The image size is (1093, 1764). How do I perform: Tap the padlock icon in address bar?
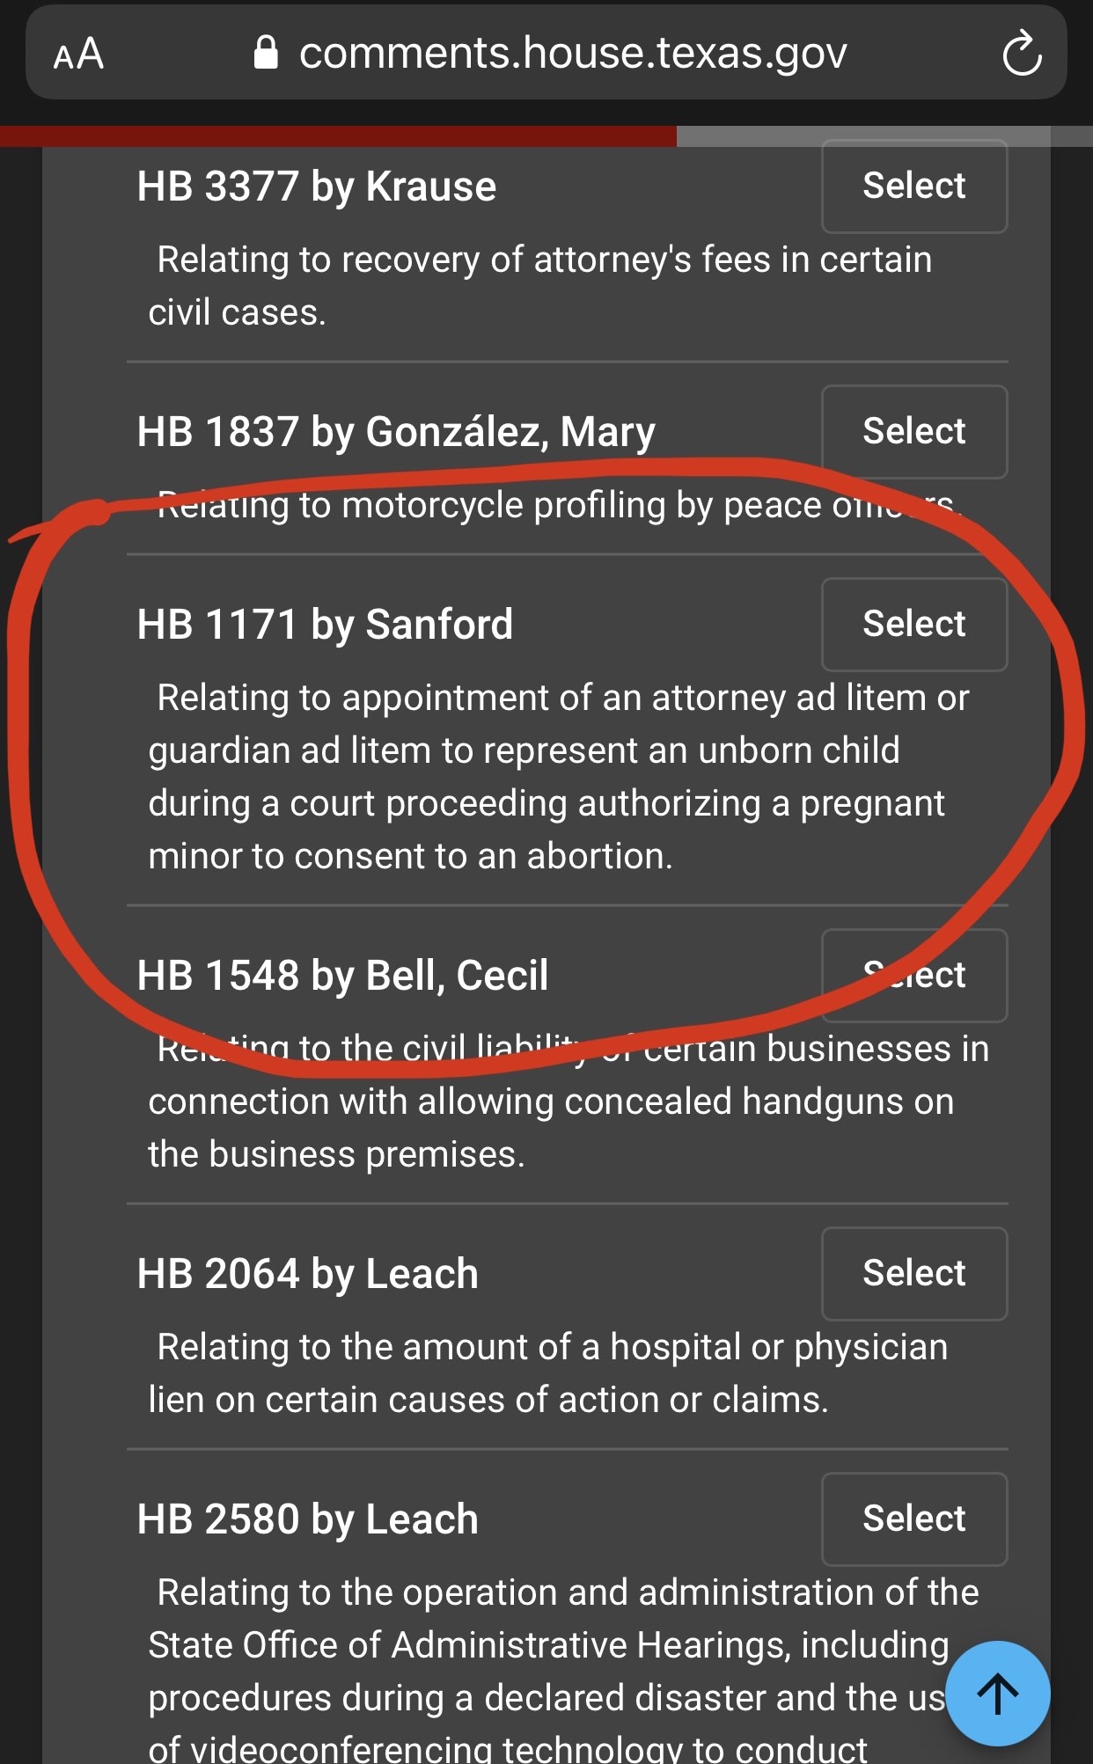[x=266, y=54]
